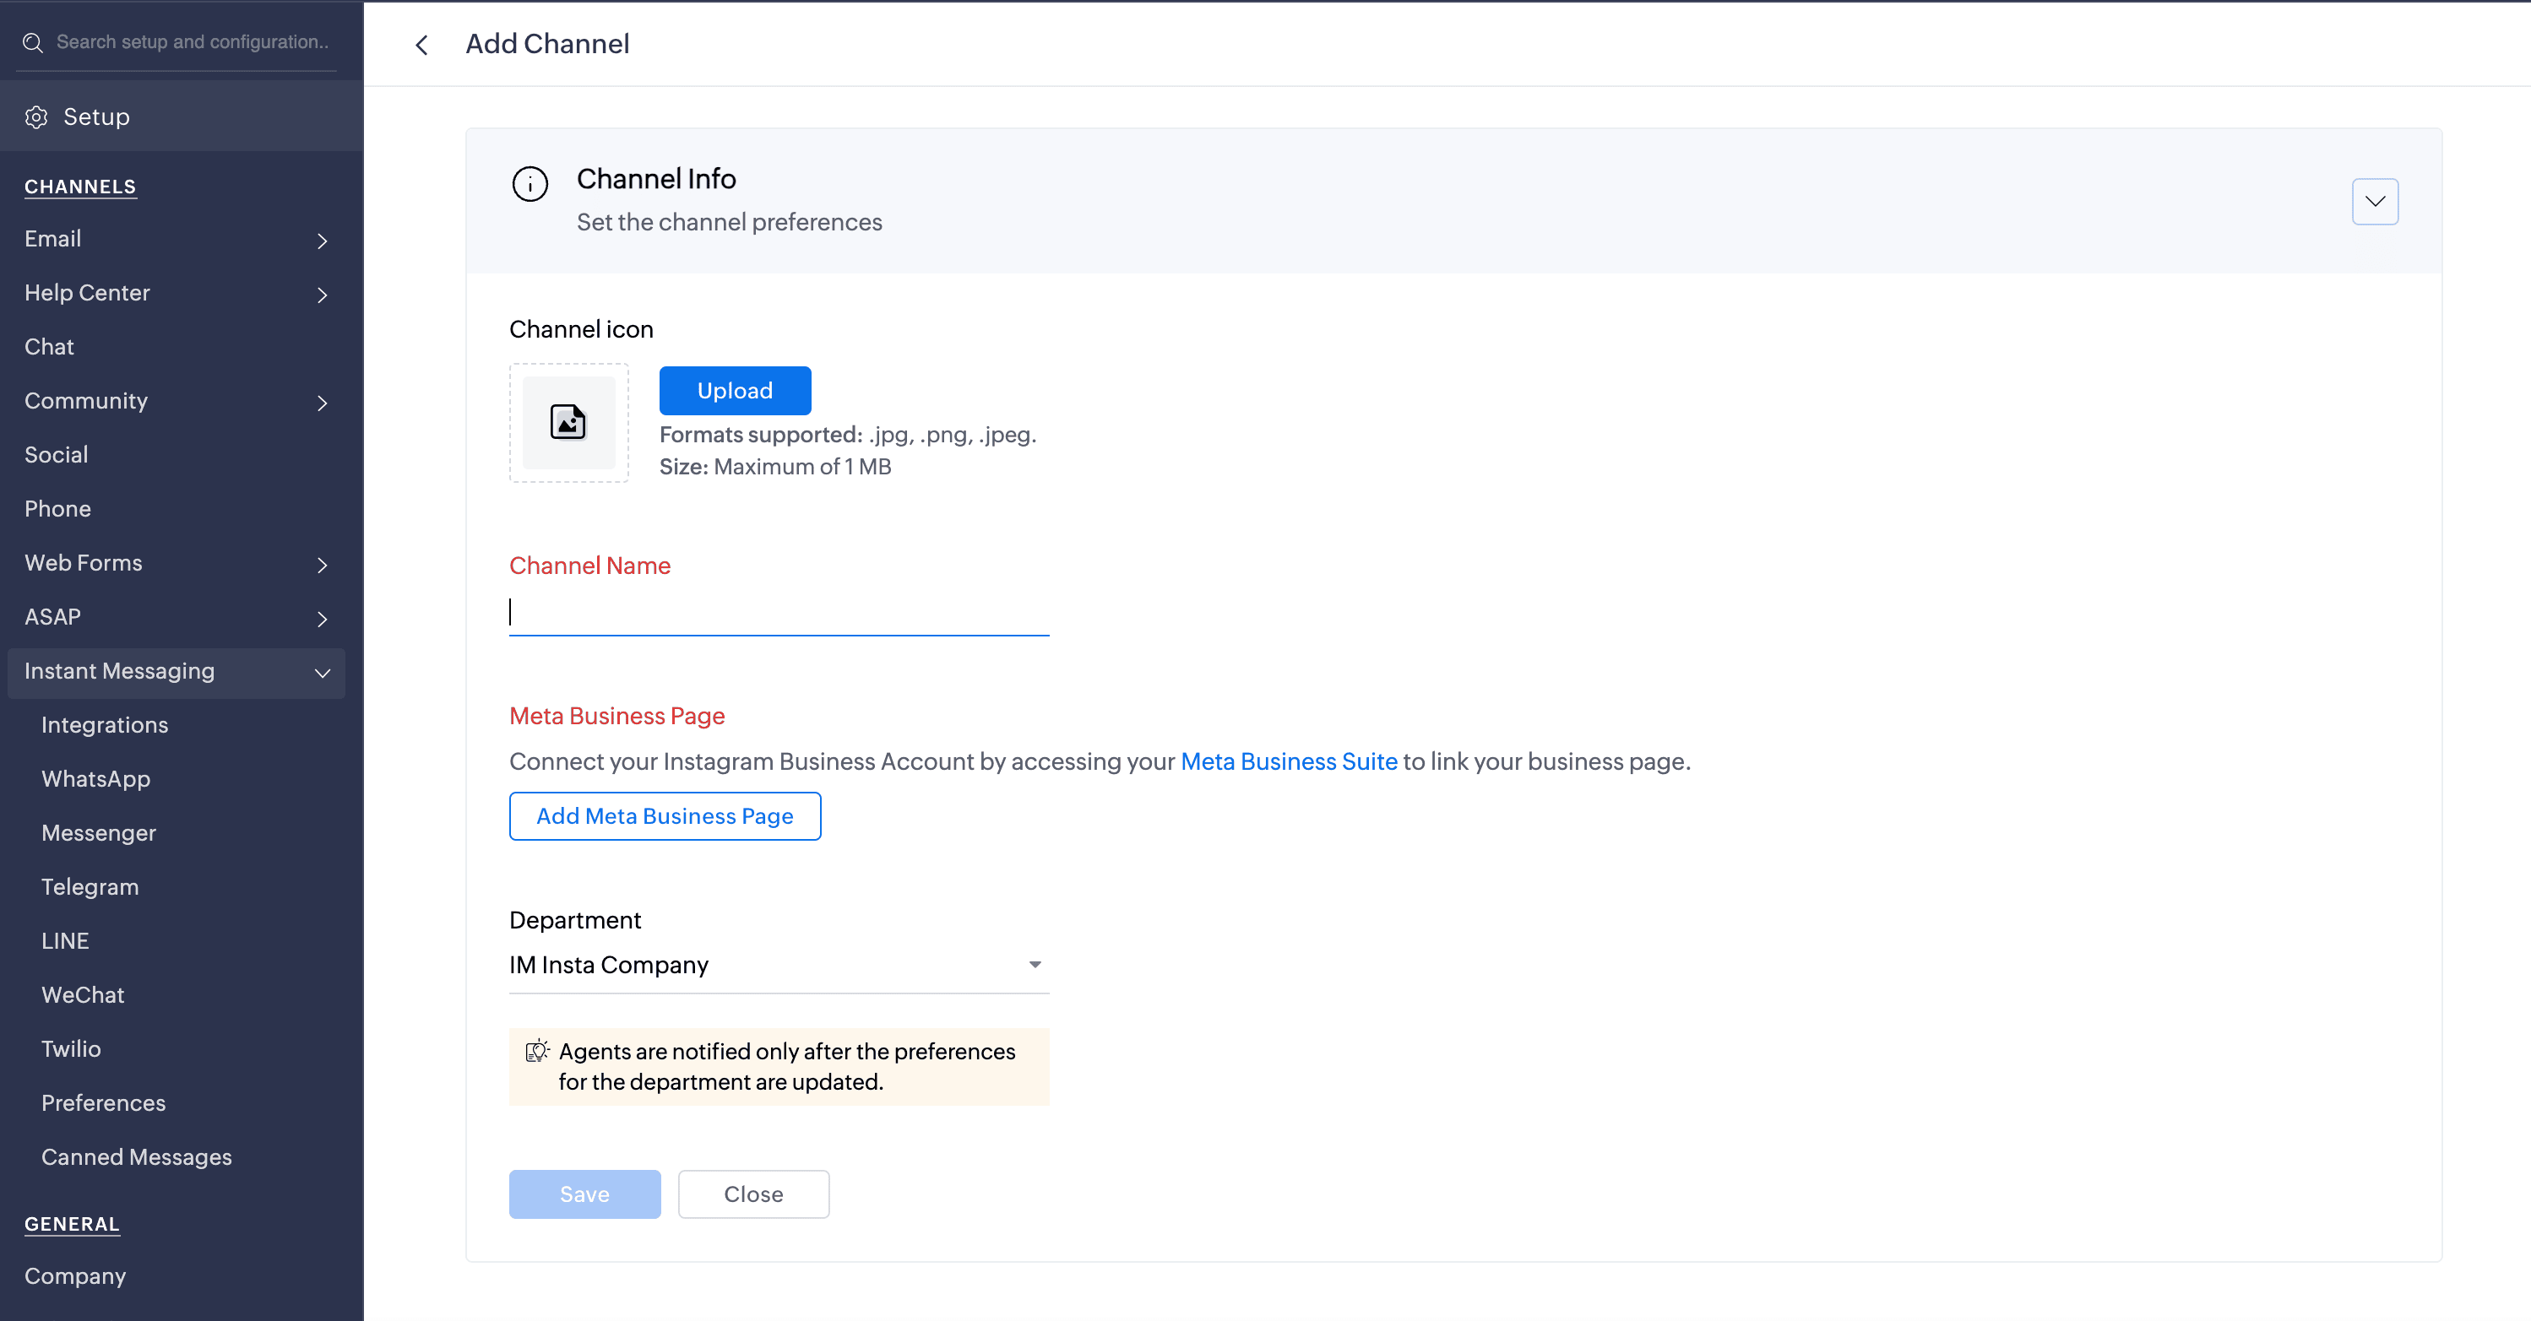The height and width of the screenshot is (1321, 2531).
Task: Expand the Email channel submenu
Action: point(321,241)
